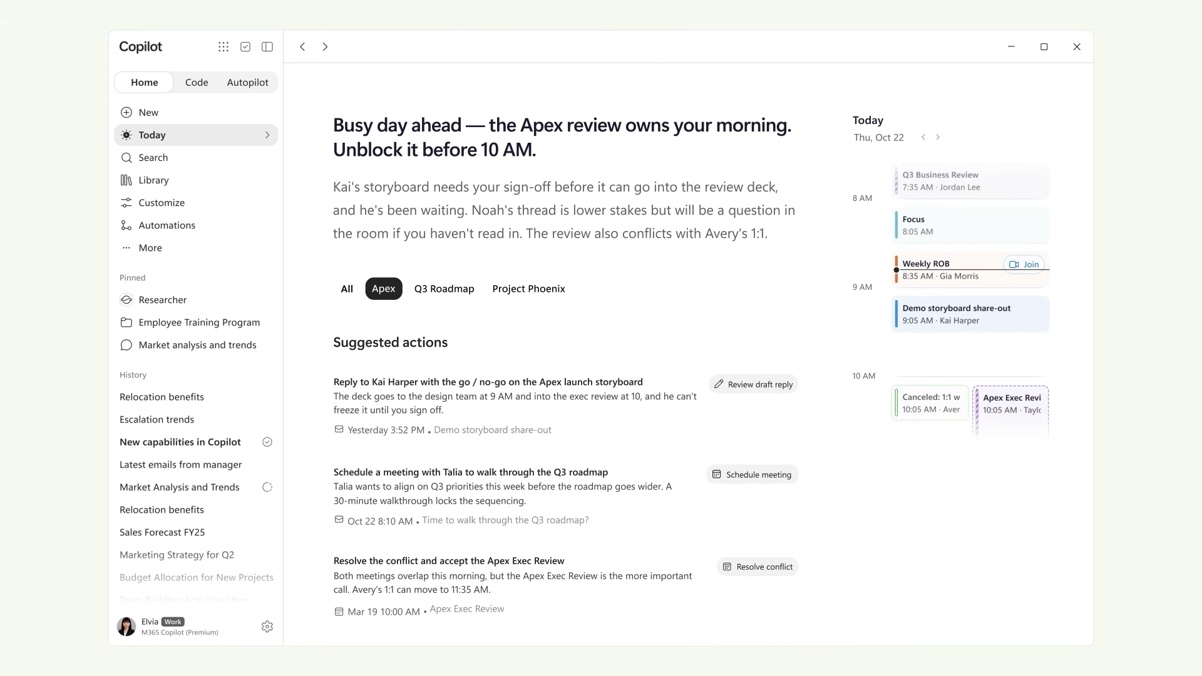This screenshot has width=1202, height=676.
Task: Click the back navigation arrow
Action: (x=302, y=47)
